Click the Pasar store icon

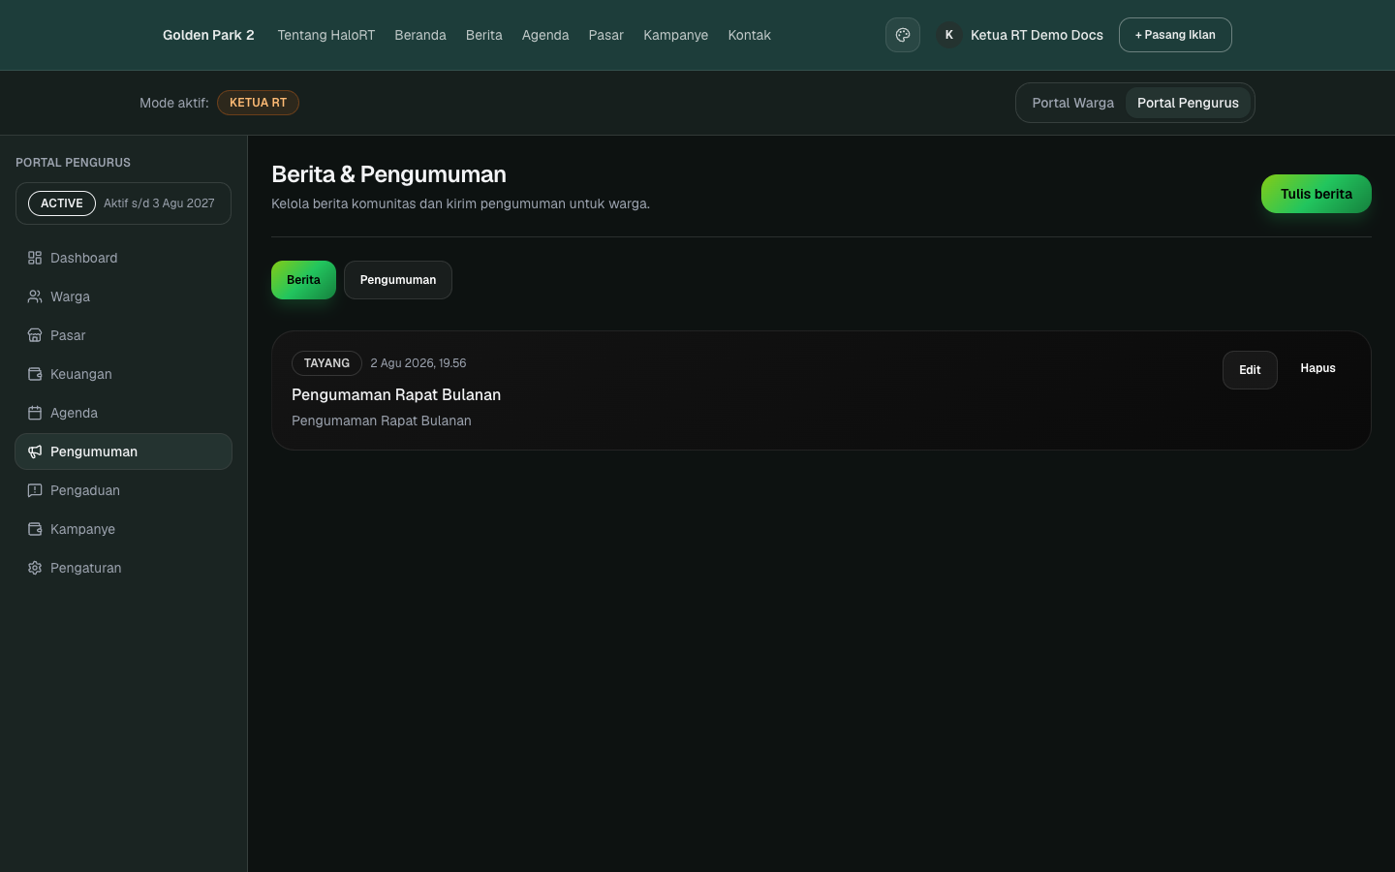coord(35,335)
